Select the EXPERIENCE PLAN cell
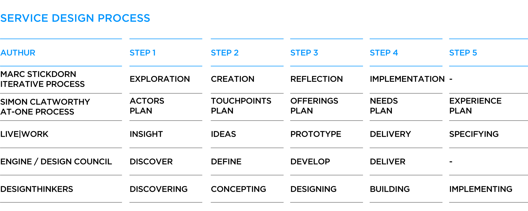The width and height of the screenshot is (528, 211). click(x=475, y=106)
